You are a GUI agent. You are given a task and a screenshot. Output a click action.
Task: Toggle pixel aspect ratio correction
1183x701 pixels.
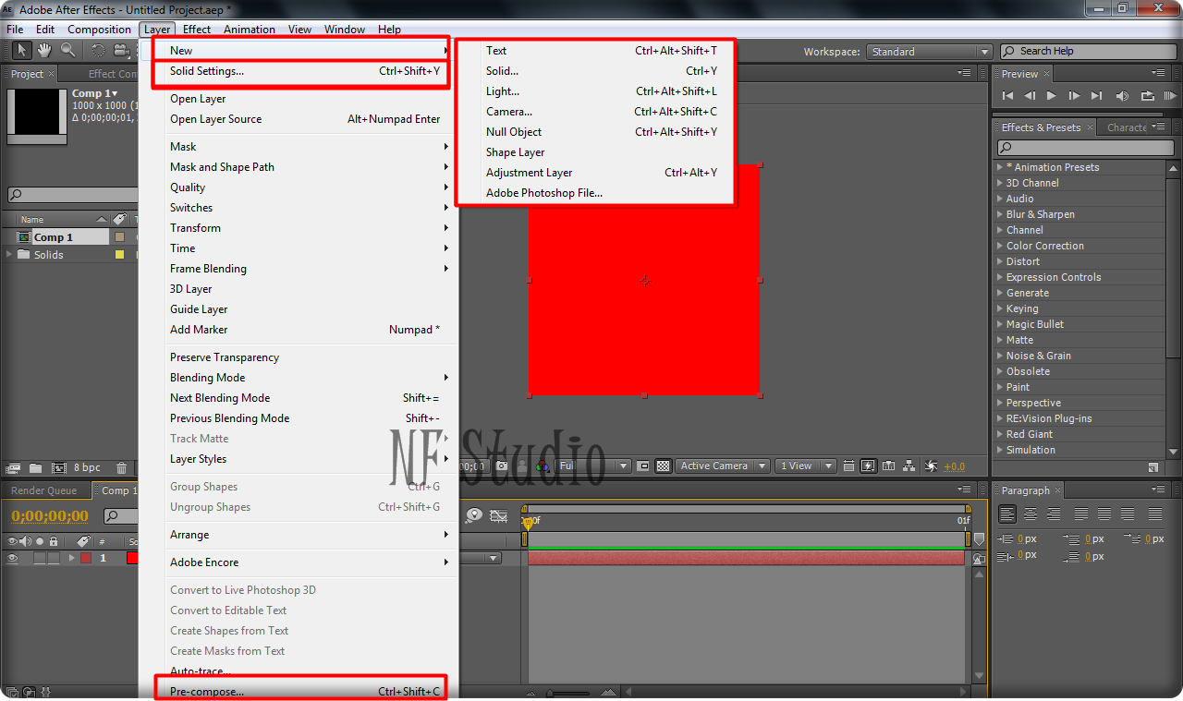848,466
